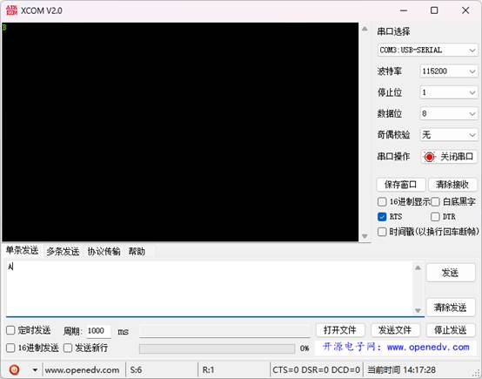The width and height of the screenshot is (482, 379).
Task: Click 发送文件 button
Action: pos(395,330)
